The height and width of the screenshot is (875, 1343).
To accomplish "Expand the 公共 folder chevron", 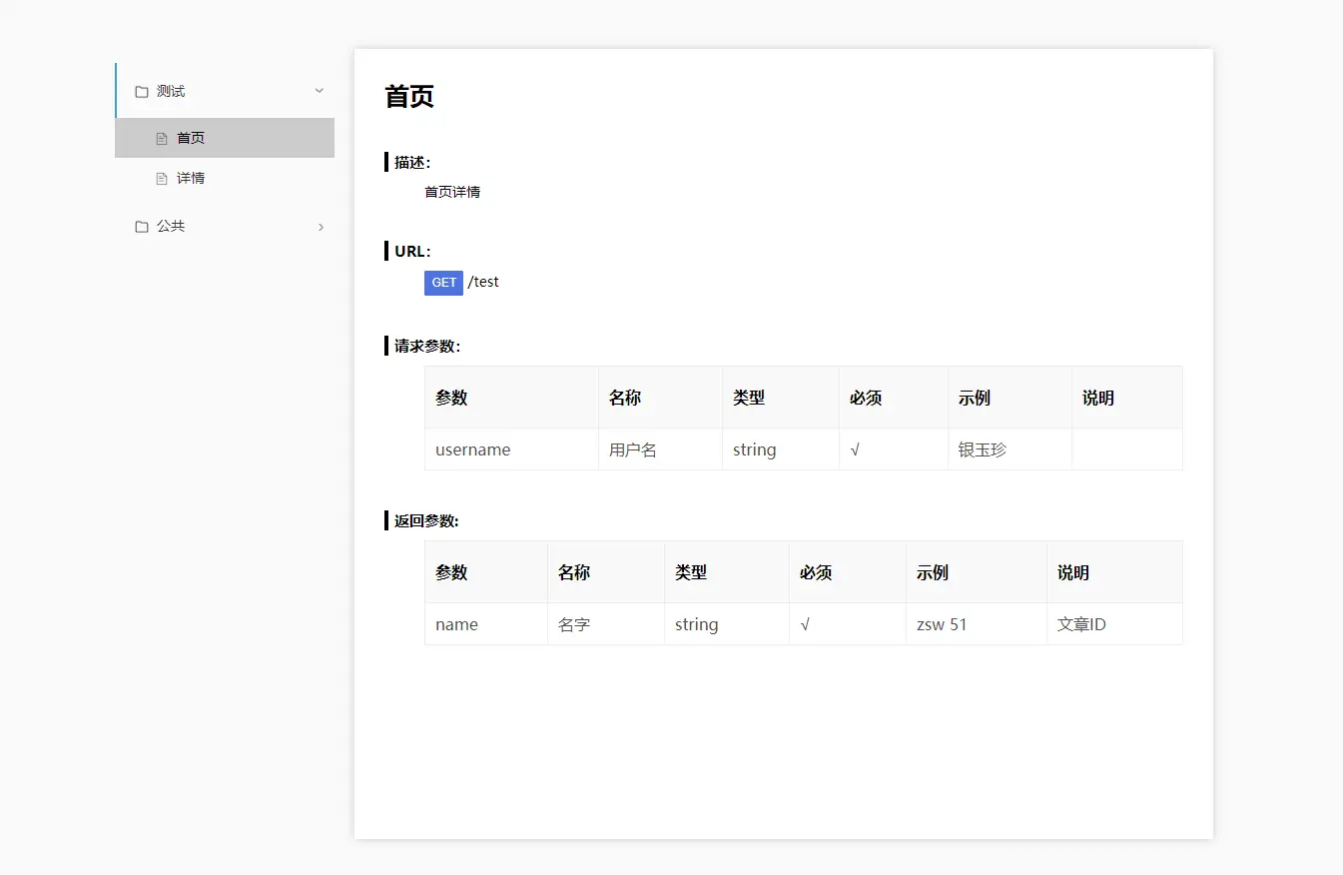I will click(321, 227).
